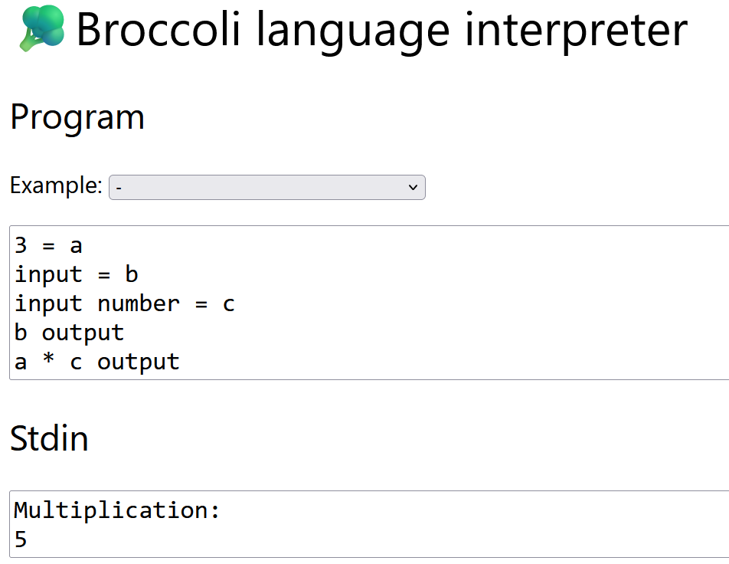Image resolution: width=729 pixels, height=564 pixels.
Task: Click the 'b output' statement
Action: [68, 332]
